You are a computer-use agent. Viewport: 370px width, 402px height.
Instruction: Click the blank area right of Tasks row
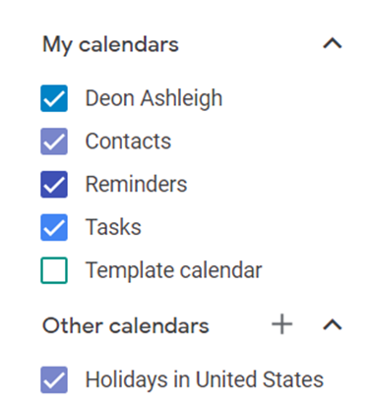point(249,227)
